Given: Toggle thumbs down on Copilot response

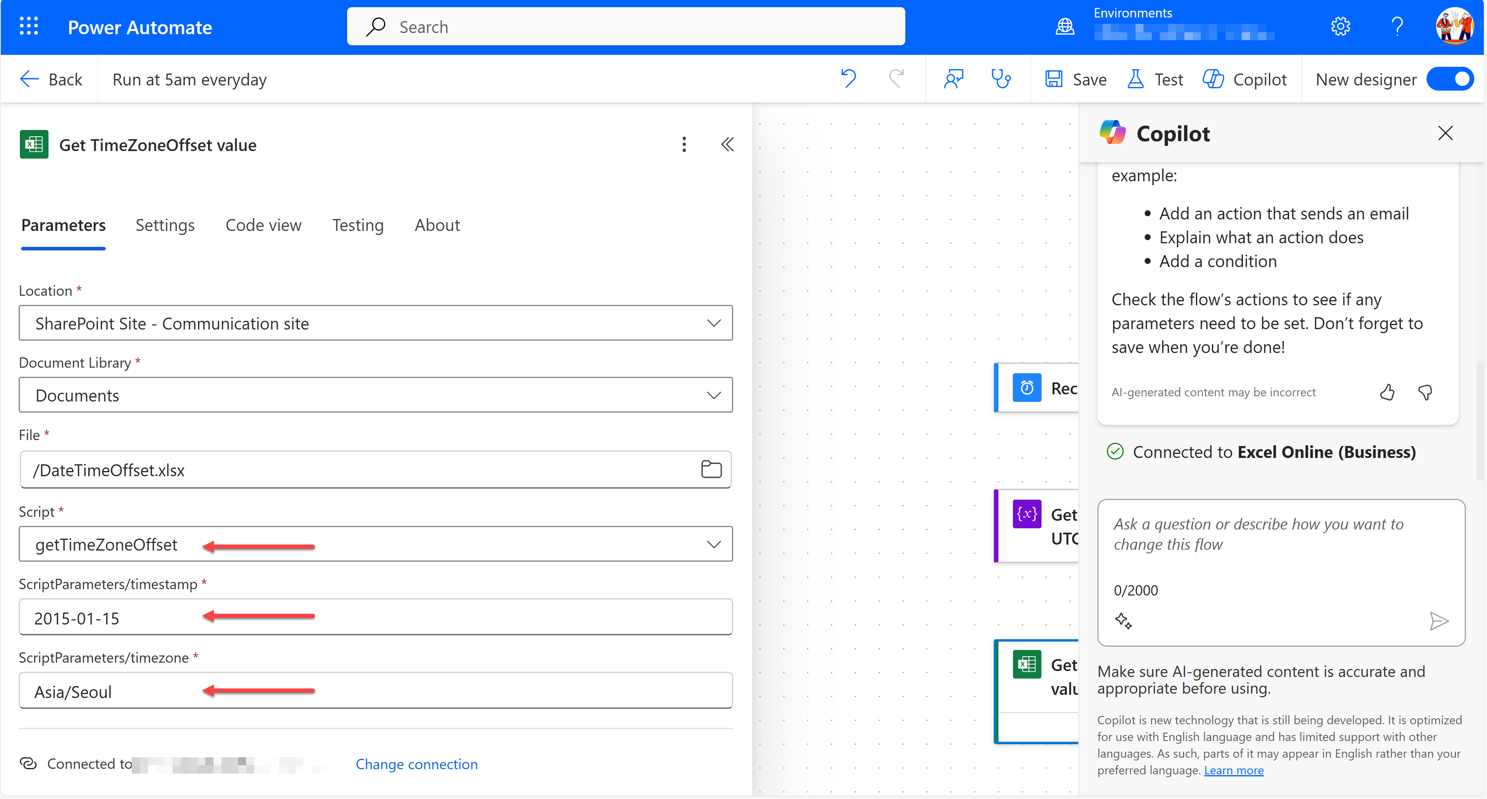Looking at the screenshot, I should (x=1424, y=391).
